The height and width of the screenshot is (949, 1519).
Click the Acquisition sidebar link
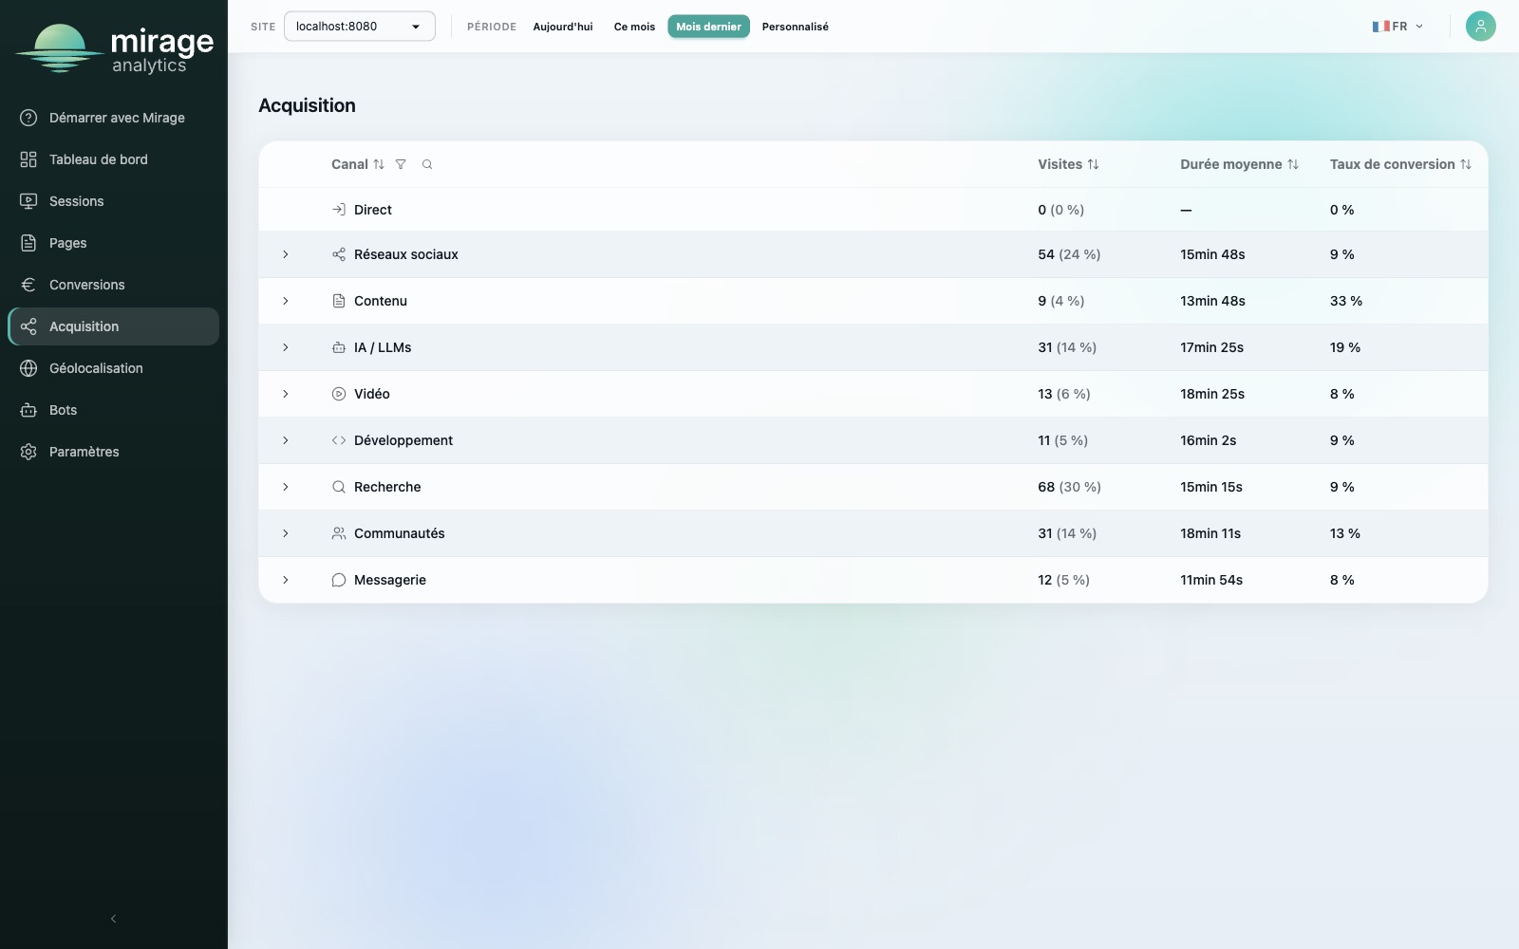pos(113,326)
